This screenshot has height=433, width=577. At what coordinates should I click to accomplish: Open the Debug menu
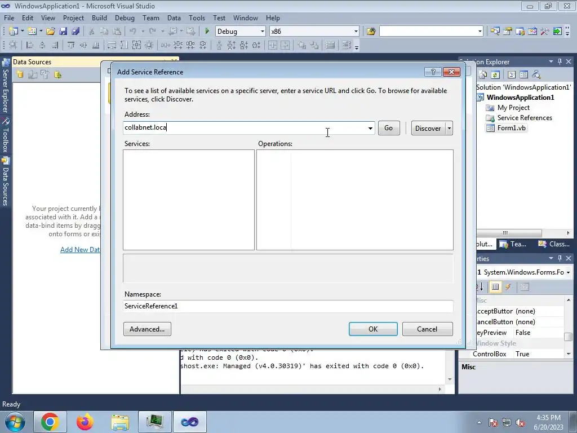(x=125, y=17)
